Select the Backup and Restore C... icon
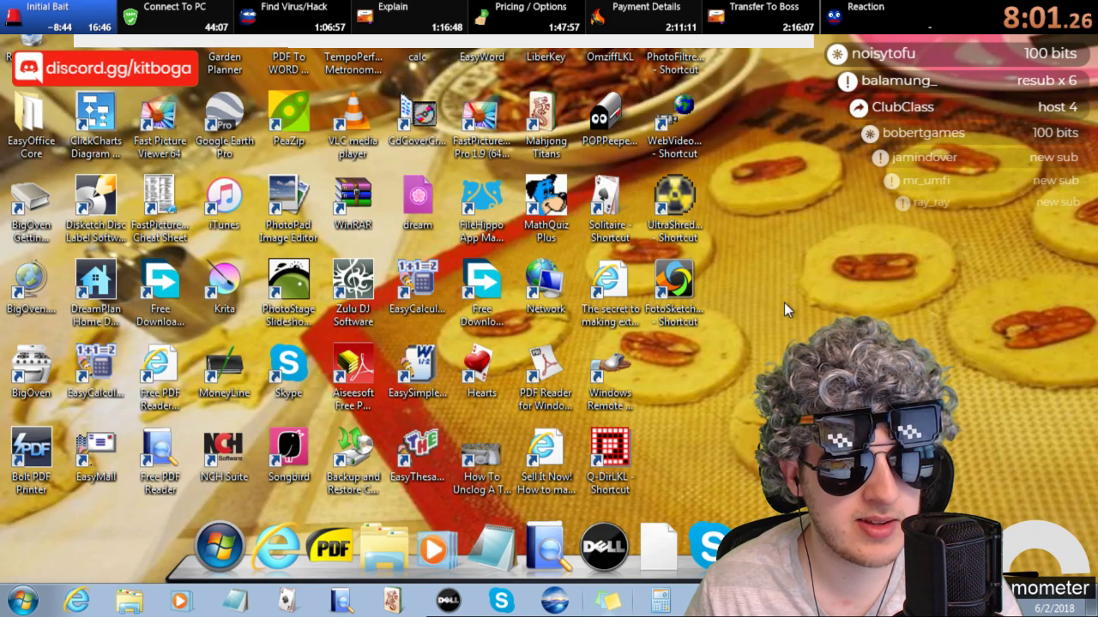This screenshot has height=617, width=1098. coord(353,448)
